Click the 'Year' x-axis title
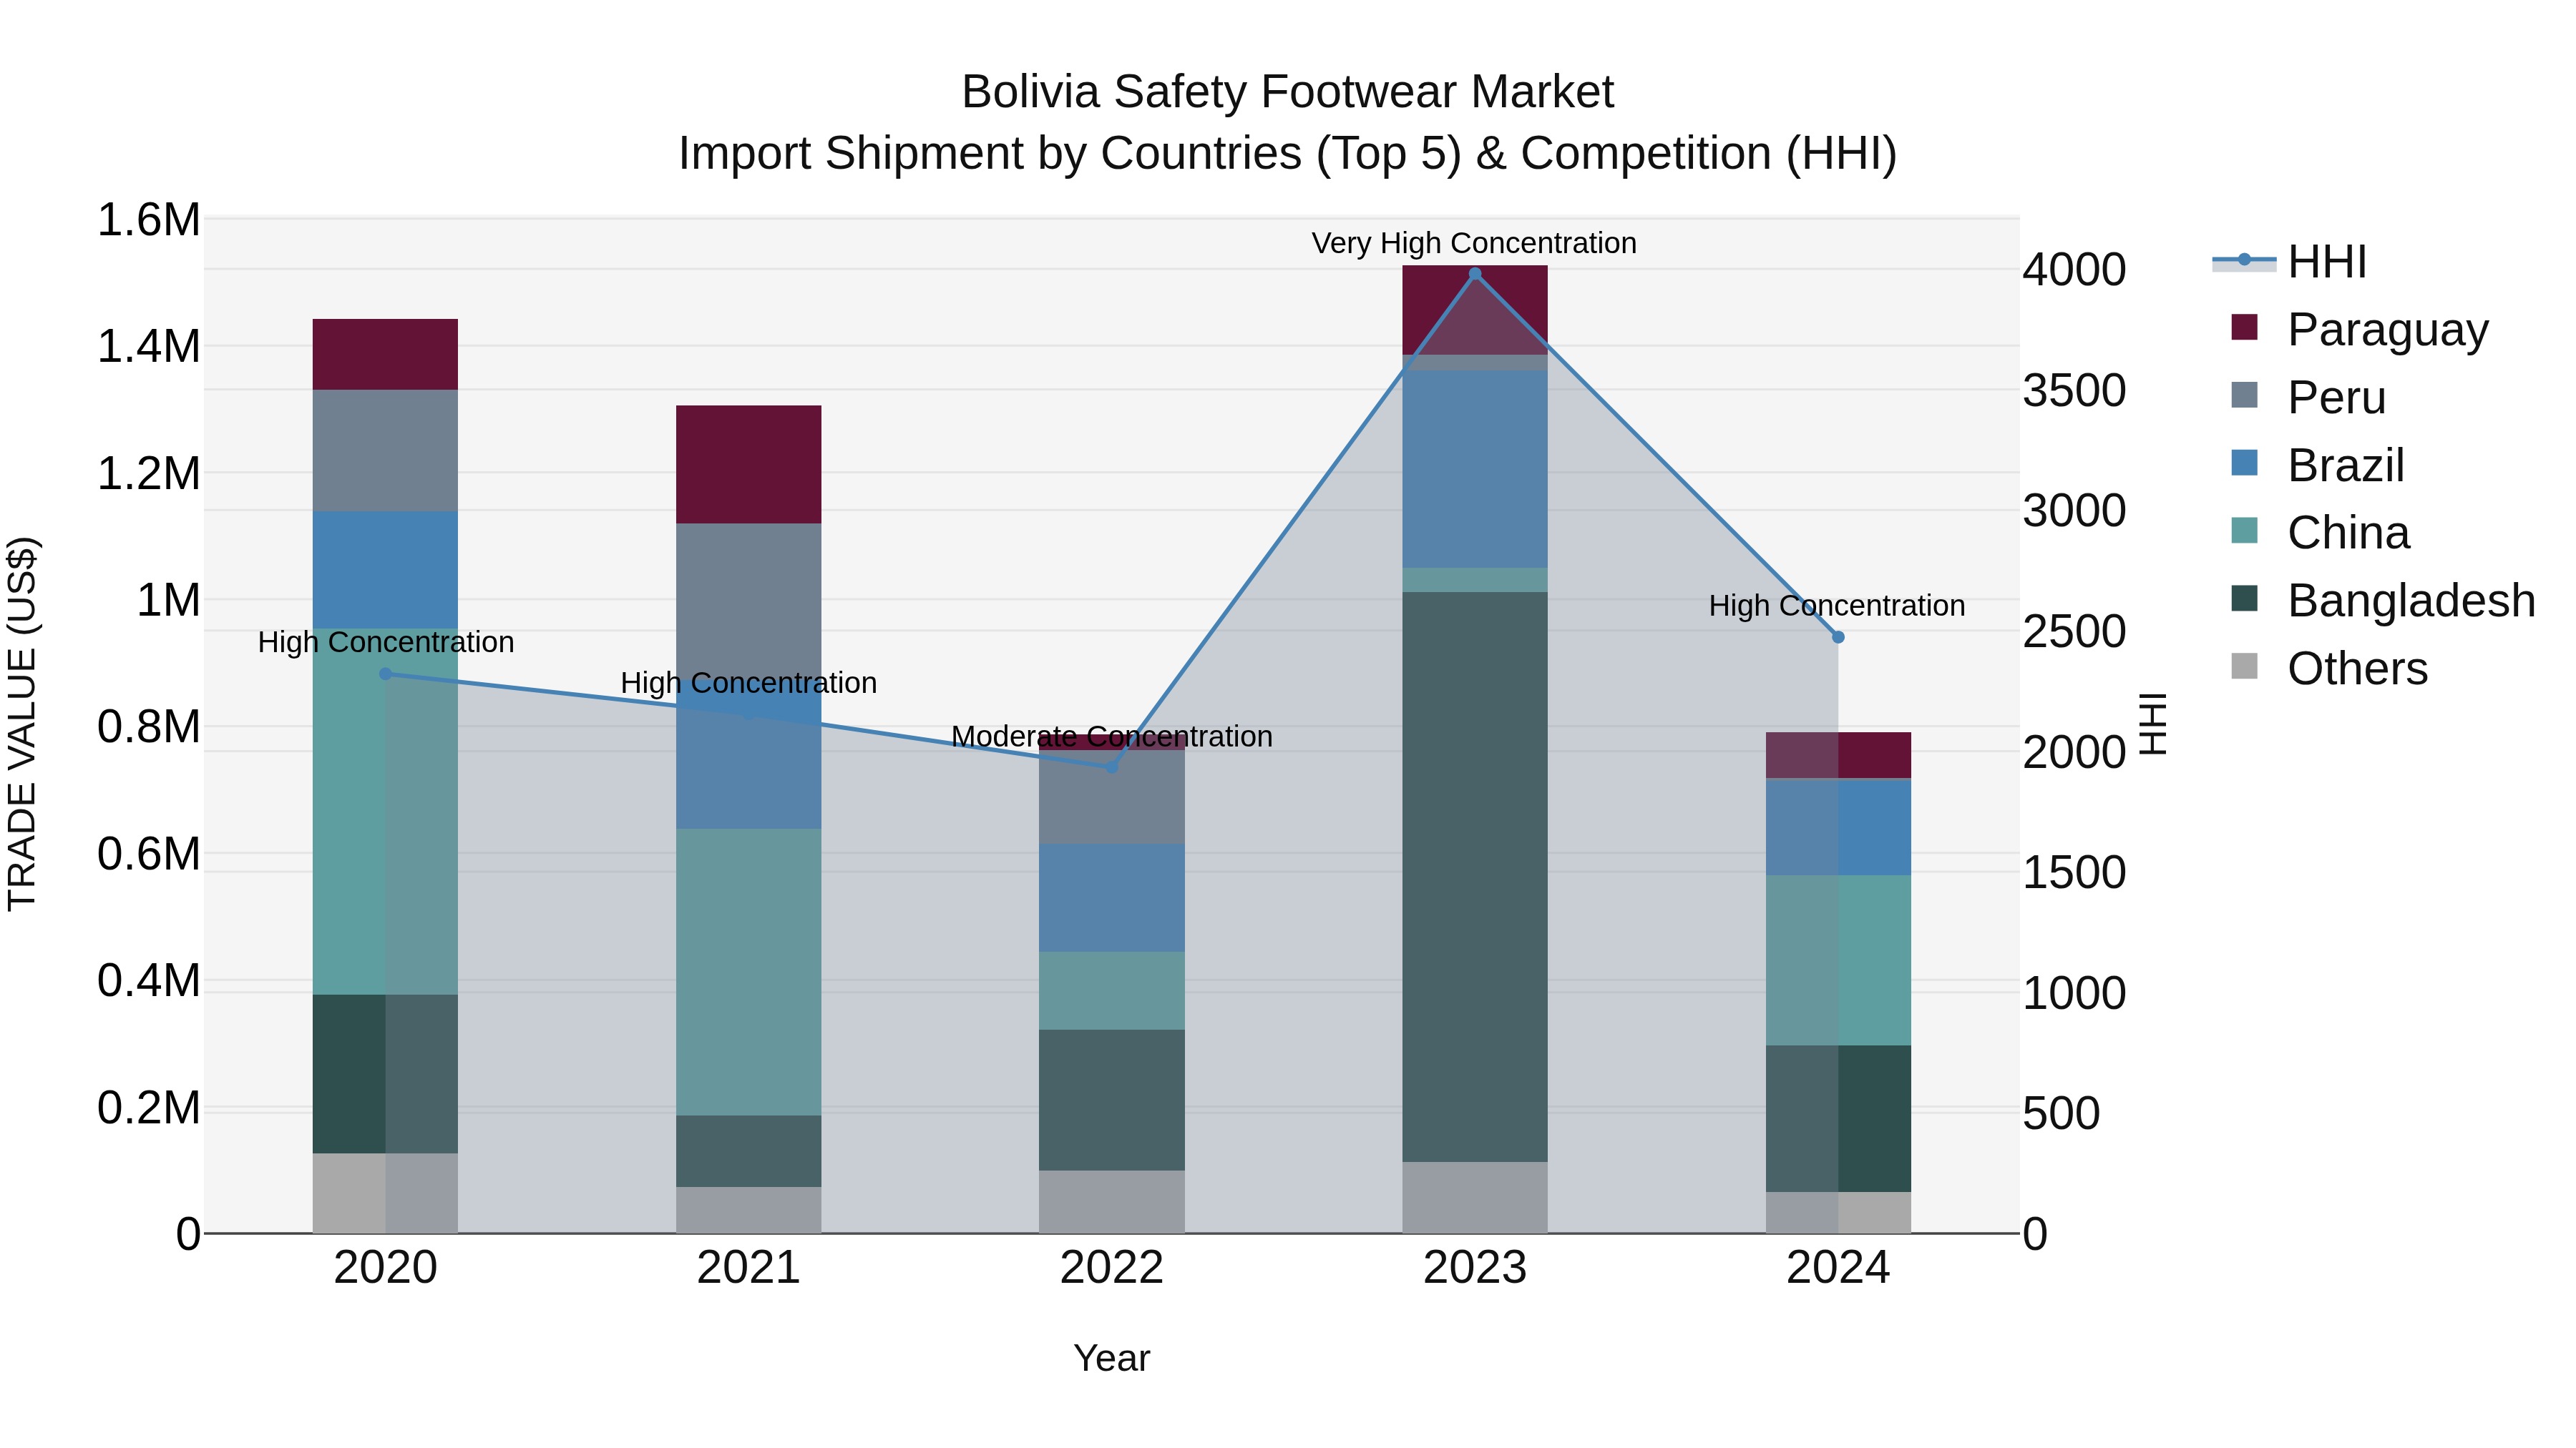2576x1448 pixels. point(1112,1358)
